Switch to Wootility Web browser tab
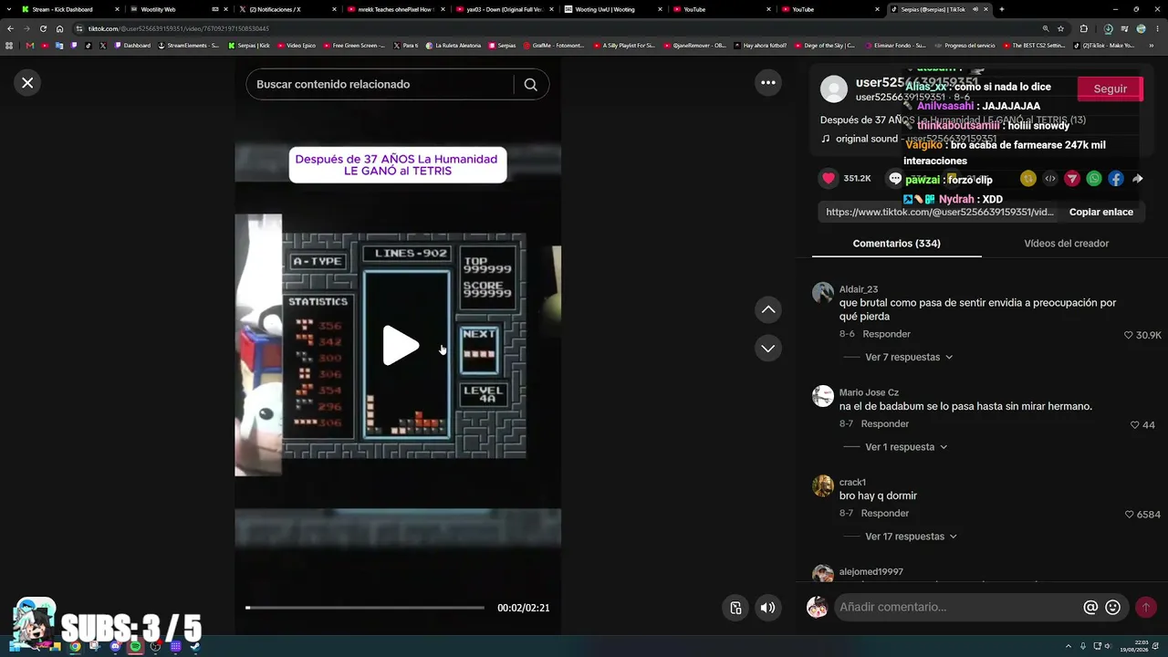 coord(177,9)
